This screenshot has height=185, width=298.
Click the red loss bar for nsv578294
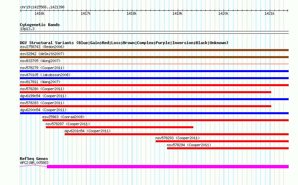tap(228, 148)
